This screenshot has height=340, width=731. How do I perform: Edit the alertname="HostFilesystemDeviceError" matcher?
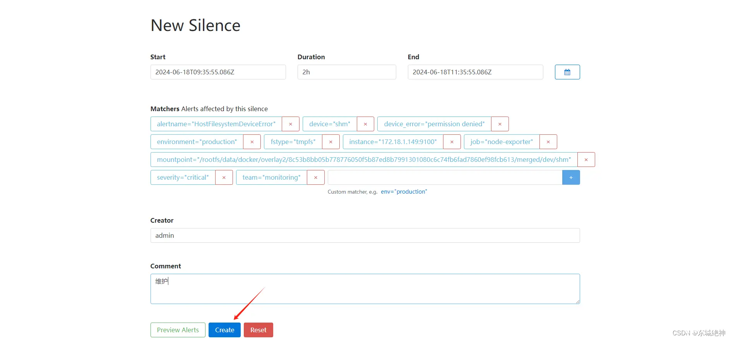tap(216, 124)
